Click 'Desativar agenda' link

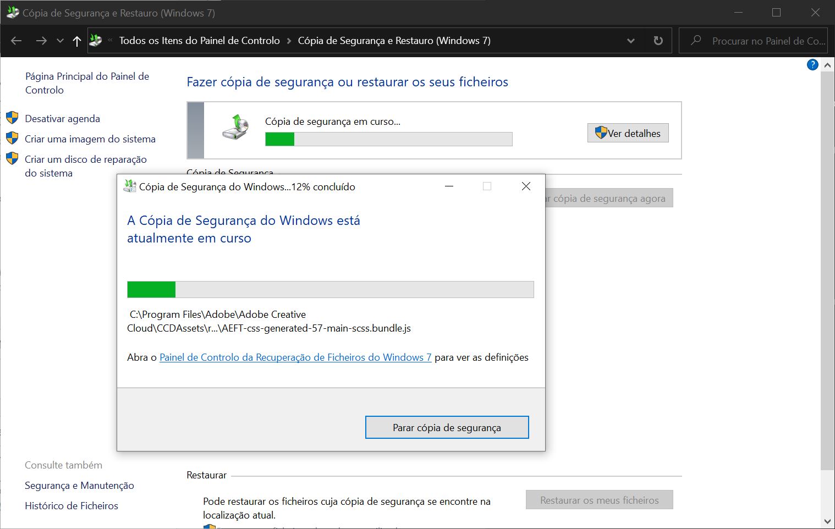tap(63, 119)
